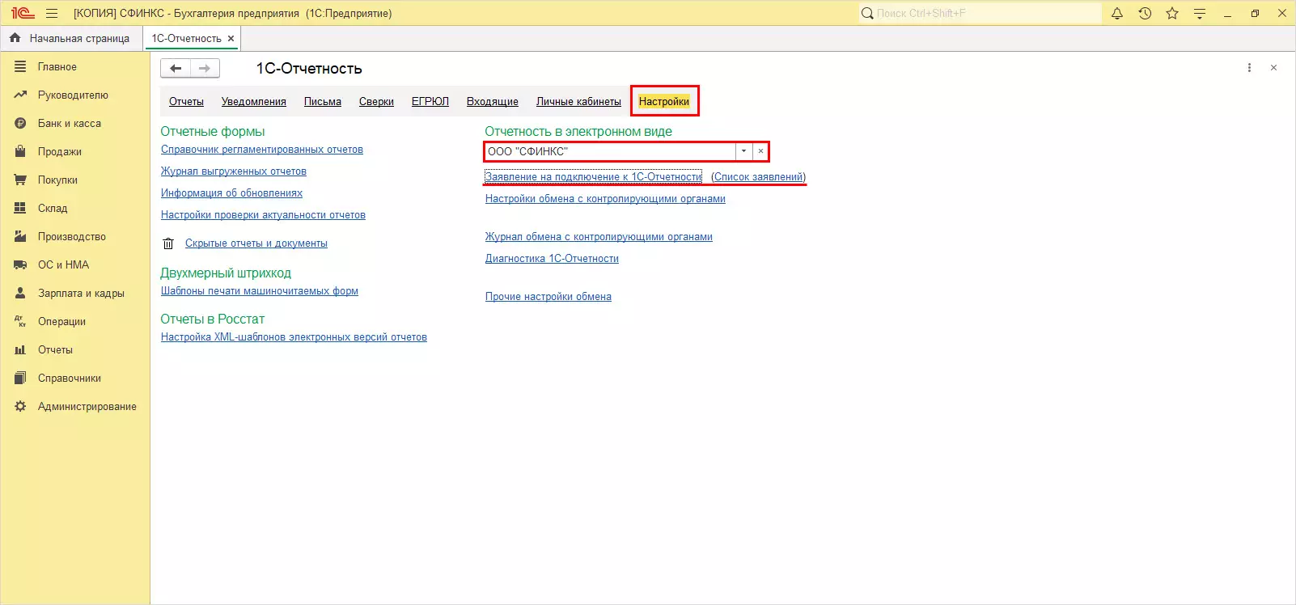Select the Настройки tab

tap(664, 102)
